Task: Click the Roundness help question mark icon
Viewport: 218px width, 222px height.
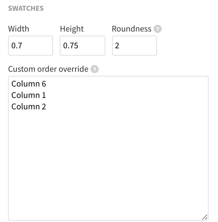Action: point(158,29)
